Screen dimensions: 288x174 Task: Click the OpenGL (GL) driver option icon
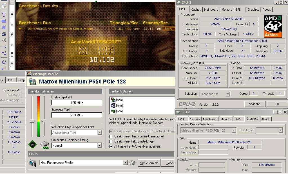click(113, 105)
